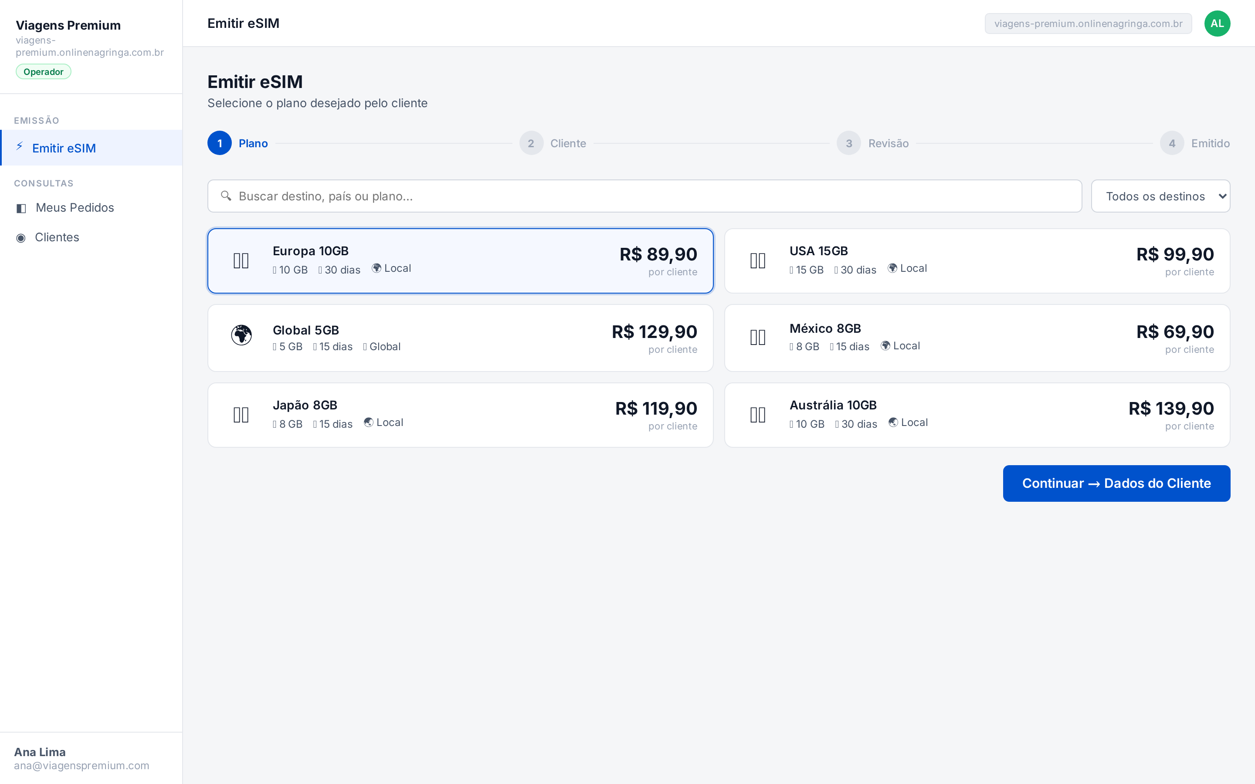This screenshot has height=784, width=1255.
Task: Click the Global coverage label
Action: pos(382,346)
